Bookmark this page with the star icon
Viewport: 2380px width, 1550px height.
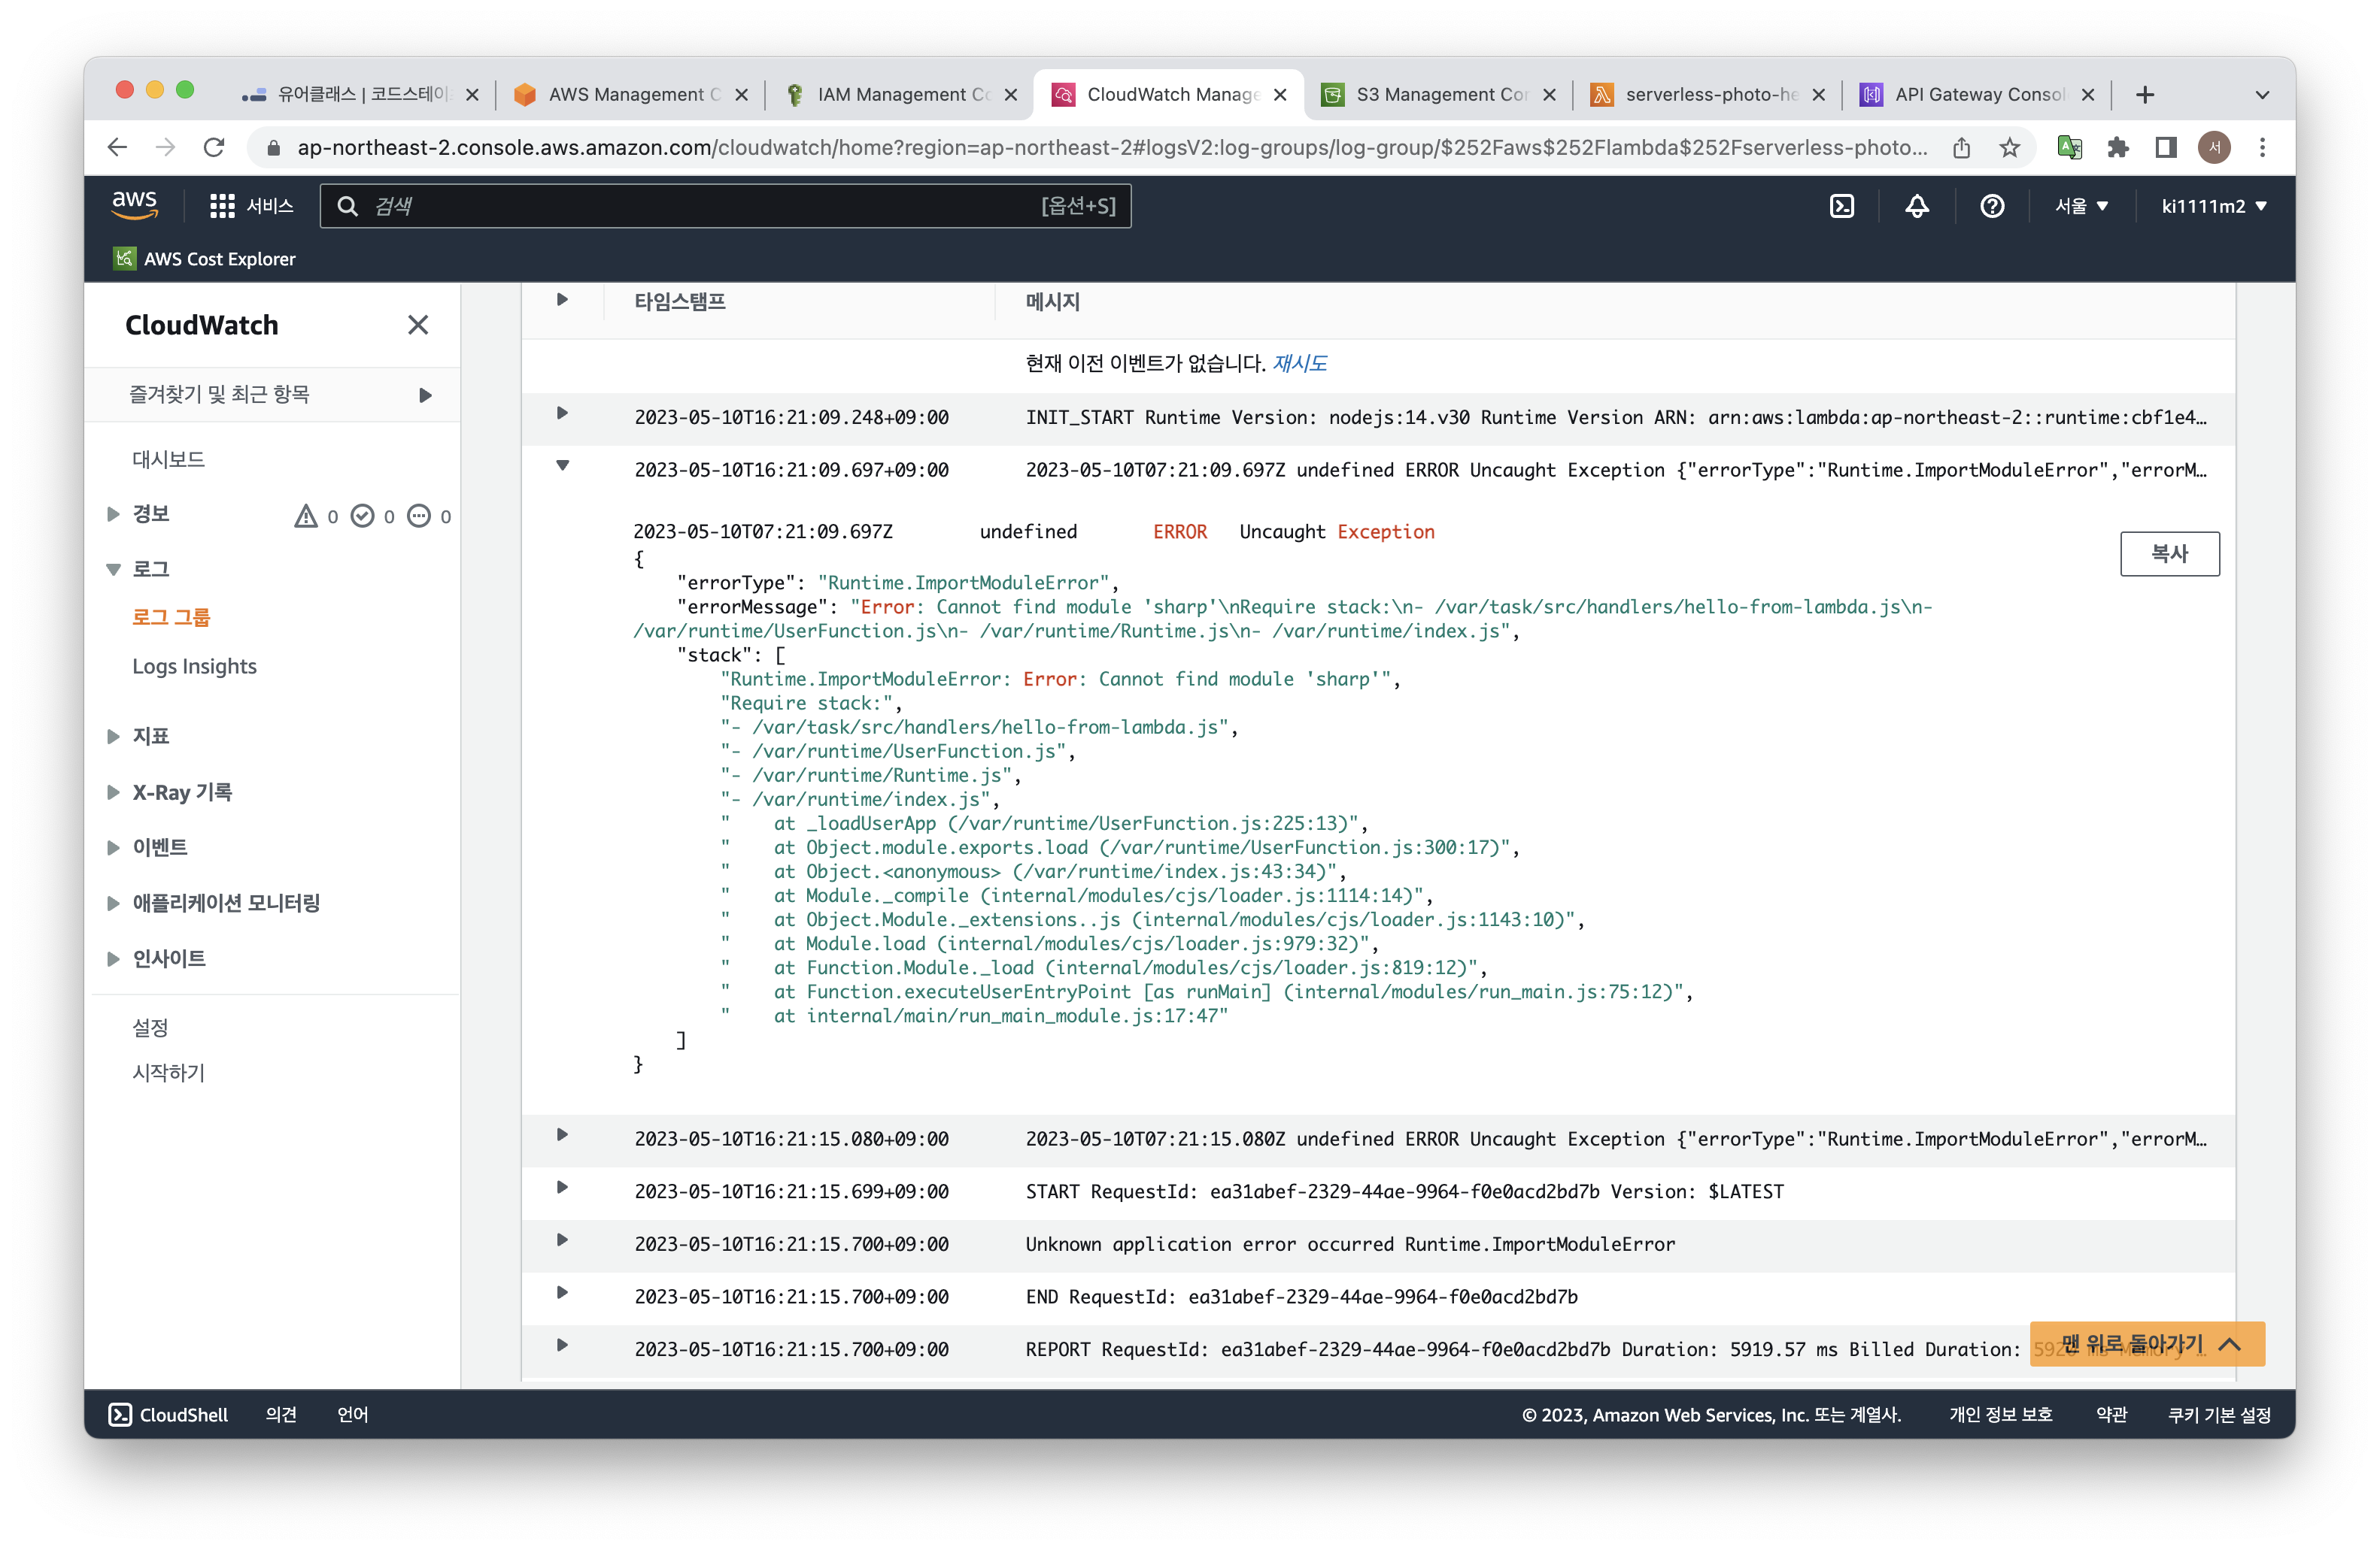tap(2009, 148)
